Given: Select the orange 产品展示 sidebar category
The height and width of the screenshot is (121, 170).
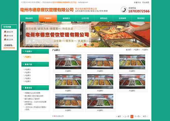Looking at the screenshot, I should point(28,57).
